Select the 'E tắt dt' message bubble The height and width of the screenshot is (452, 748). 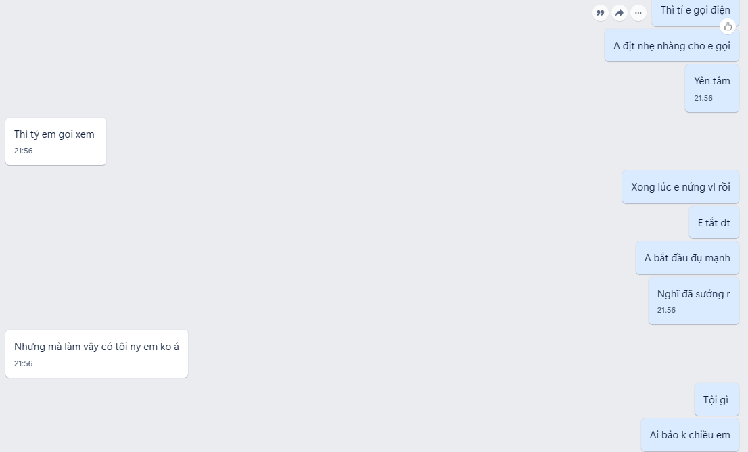pos(714,223)
